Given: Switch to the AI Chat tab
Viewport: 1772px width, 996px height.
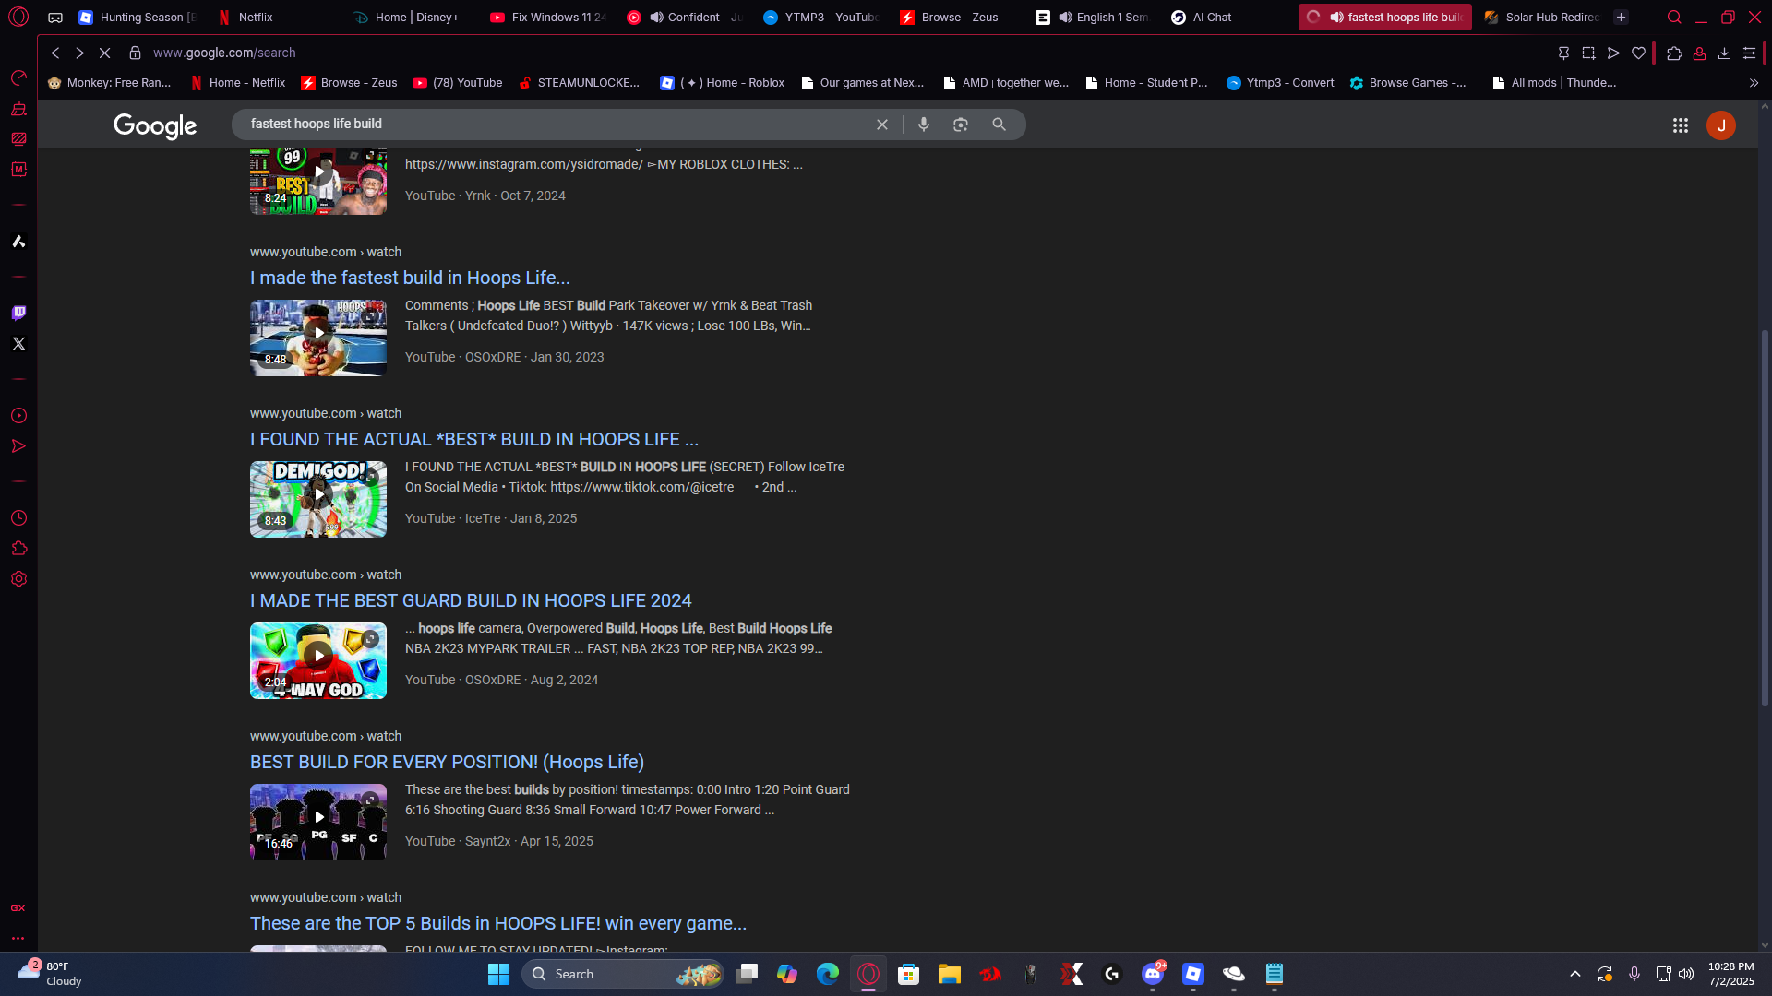Looking at the screenshot, I should (1227, 18).
